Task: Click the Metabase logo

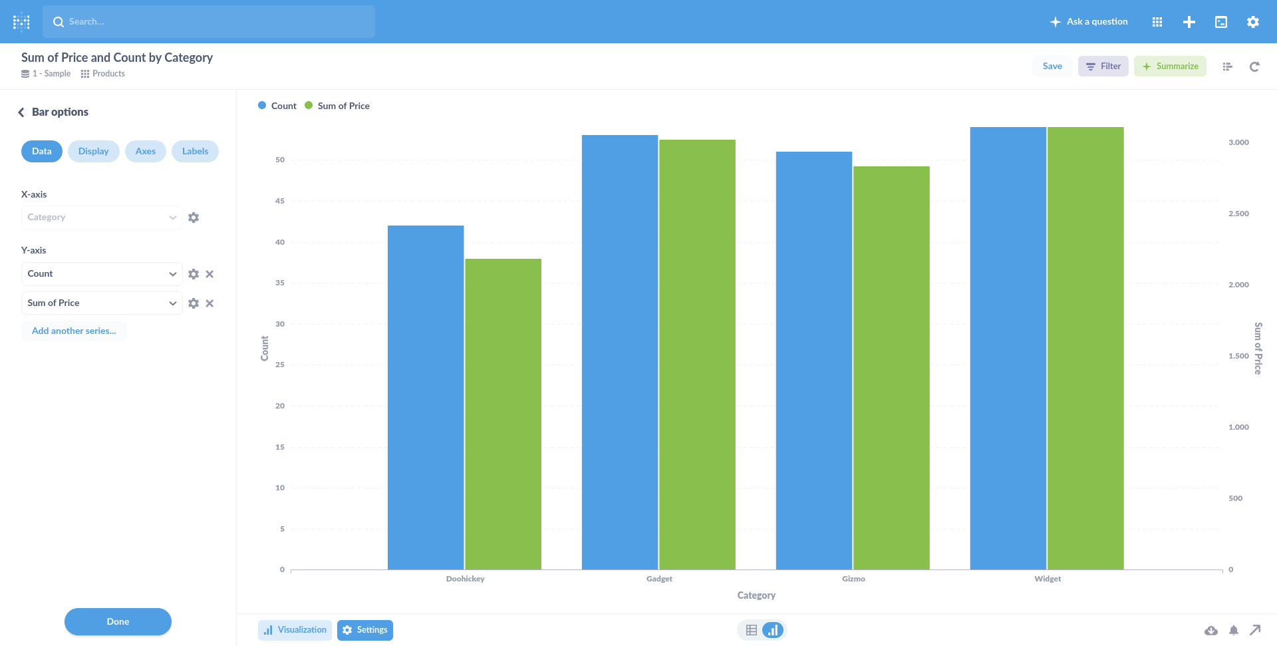Action: [21, 21]
